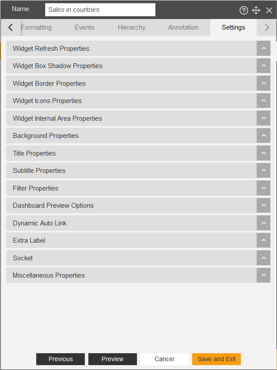Expand Widget Border Properties chevron
This screenshot has height=370, width=277.
pyautogui.click(x=264, y=83)
